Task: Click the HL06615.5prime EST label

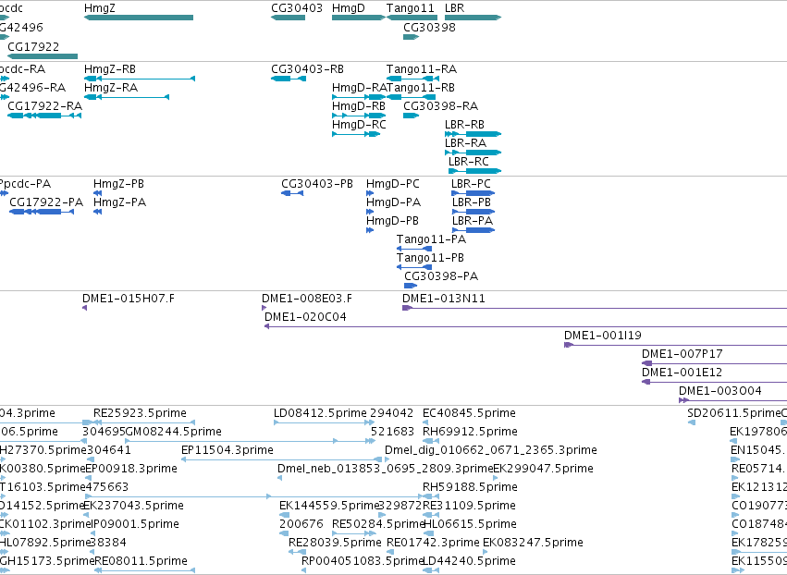Action: click(x=471, y=525)
